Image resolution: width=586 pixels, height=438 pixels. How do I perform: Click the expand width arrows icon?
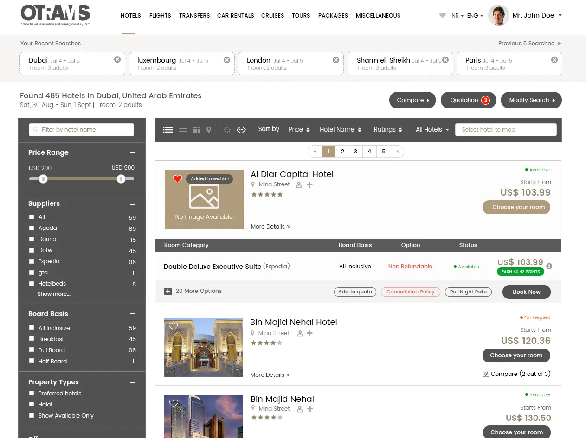point(241,130)
